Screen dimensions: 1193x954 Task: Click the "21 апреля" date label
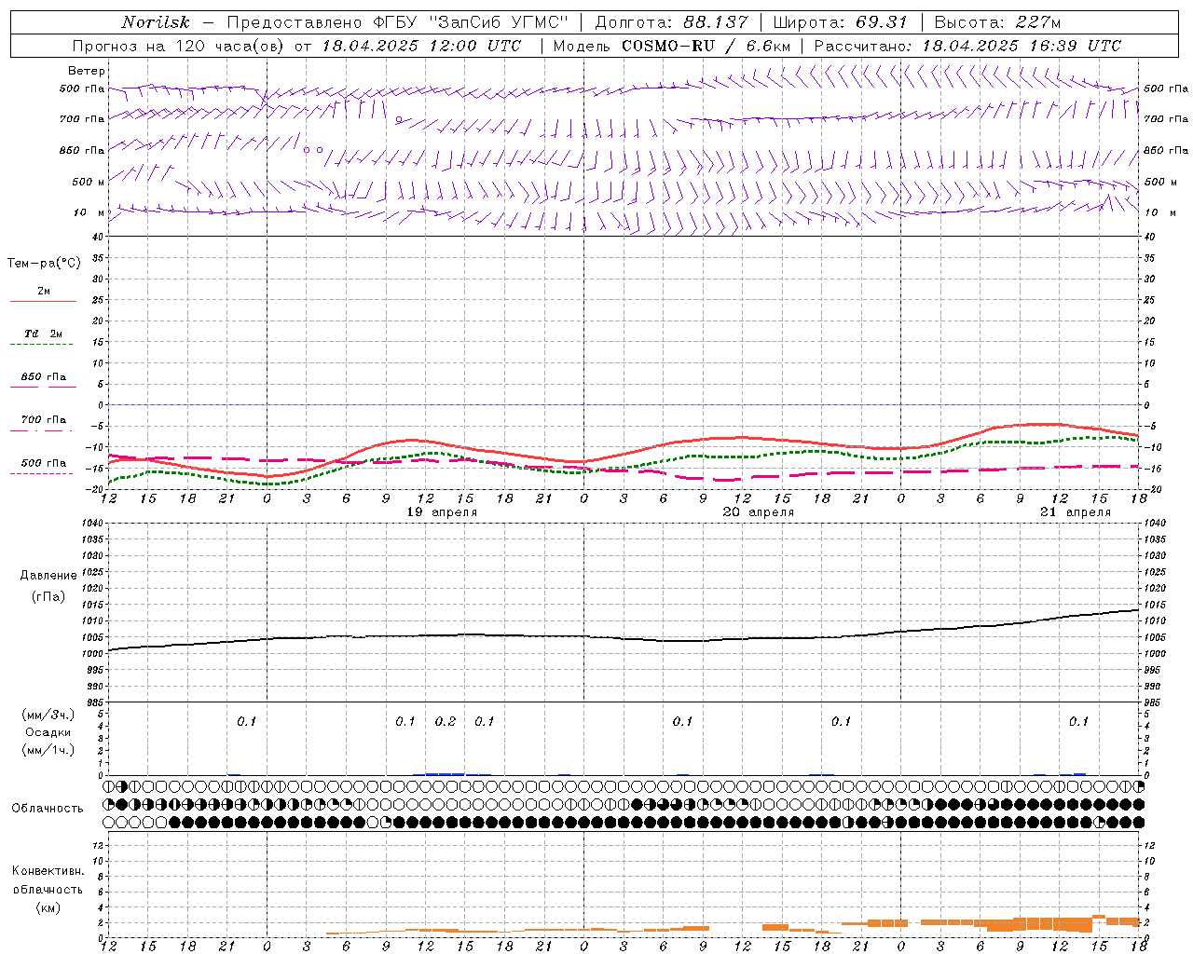tap(1076, 512)
